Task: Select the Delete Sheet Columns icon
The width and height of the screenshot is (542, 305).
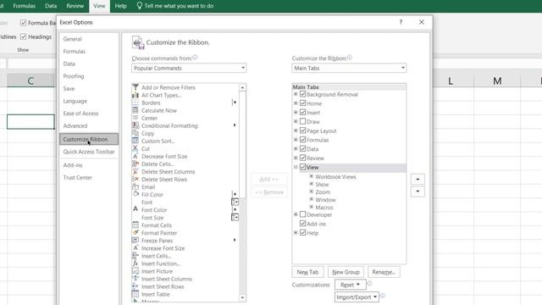Action: 135,171
